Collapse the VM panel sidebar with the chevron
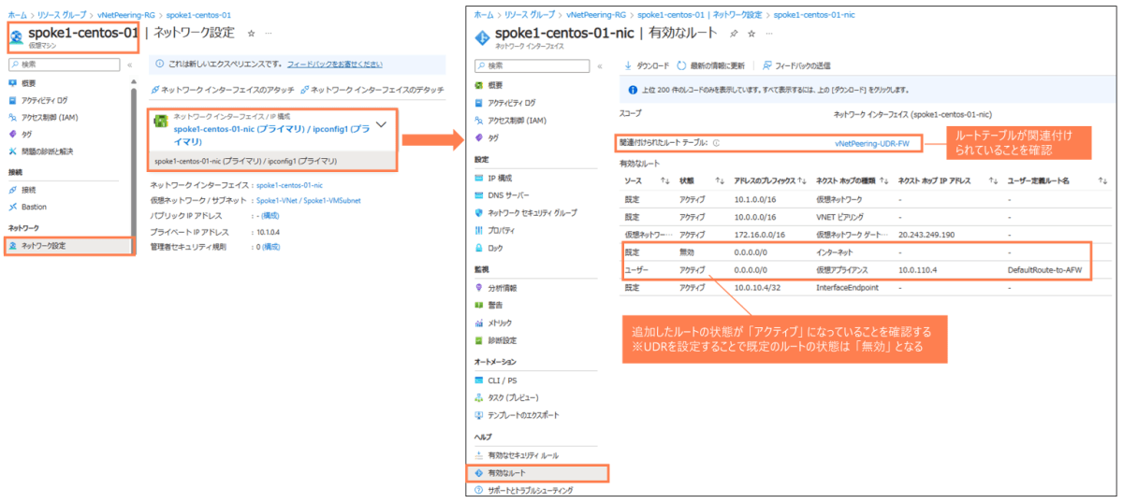Image resolution: width=1123 pixels, height=503 pixels. click(x=129, y=65)
